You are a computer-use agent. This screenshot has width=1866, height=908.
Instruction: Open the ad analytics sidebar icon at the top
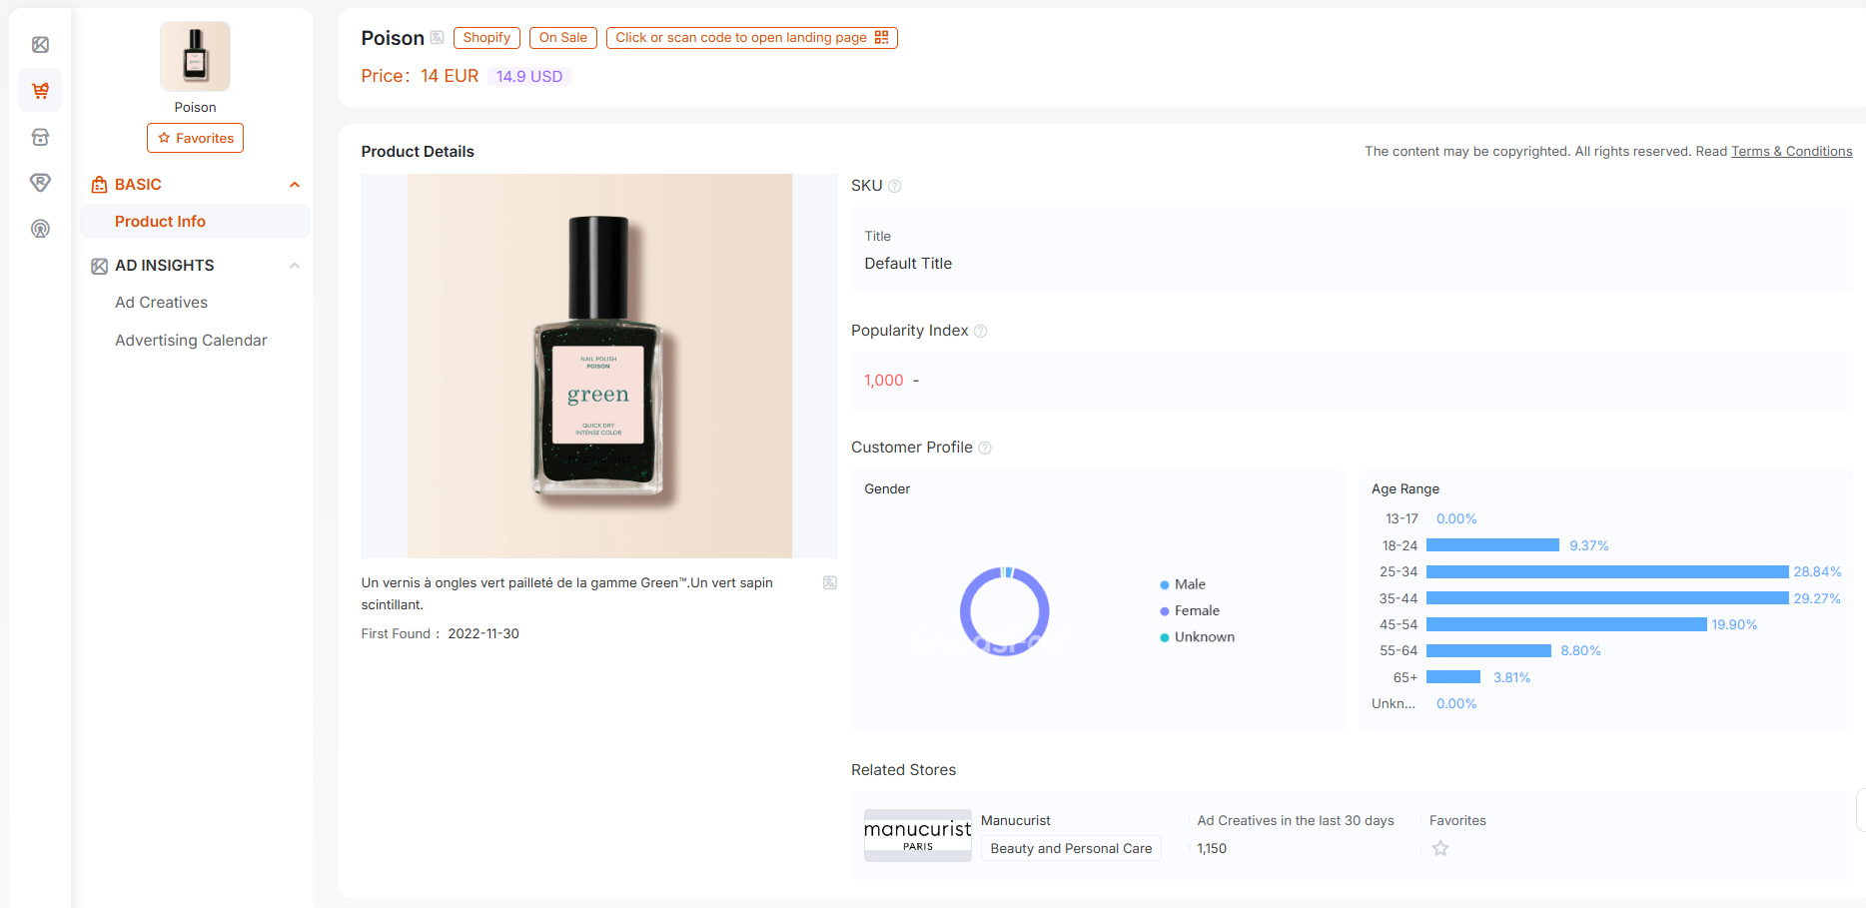pos(40,45)
